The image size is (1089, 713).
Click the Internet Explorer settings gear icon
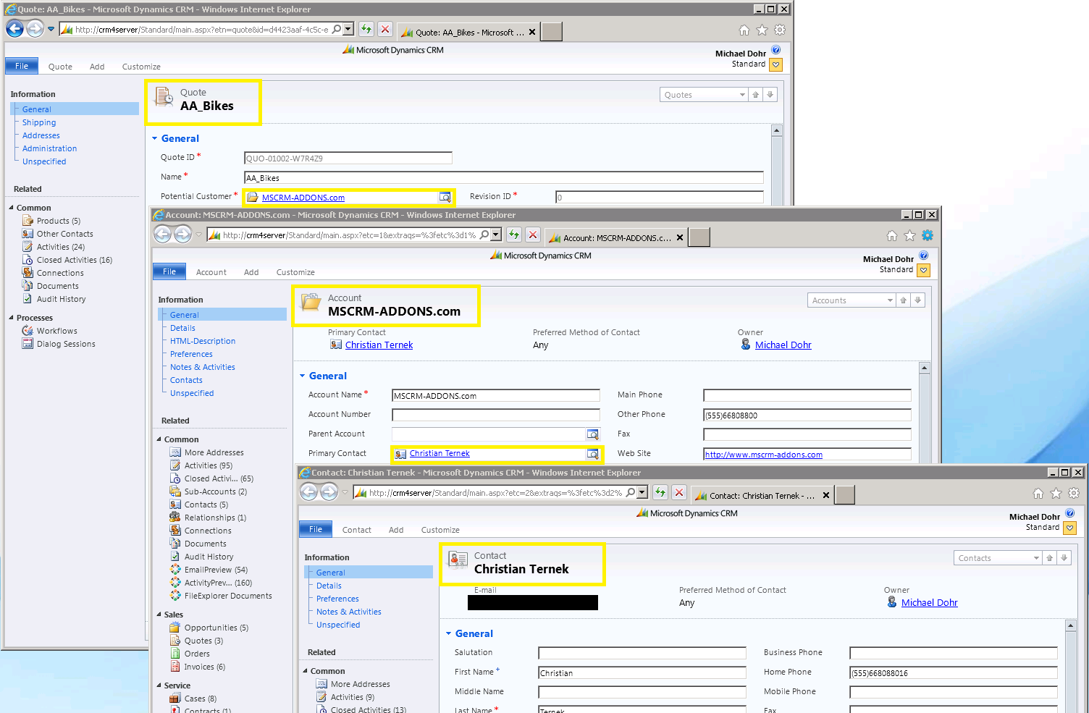pyautogui.click(x=779, y=30)
